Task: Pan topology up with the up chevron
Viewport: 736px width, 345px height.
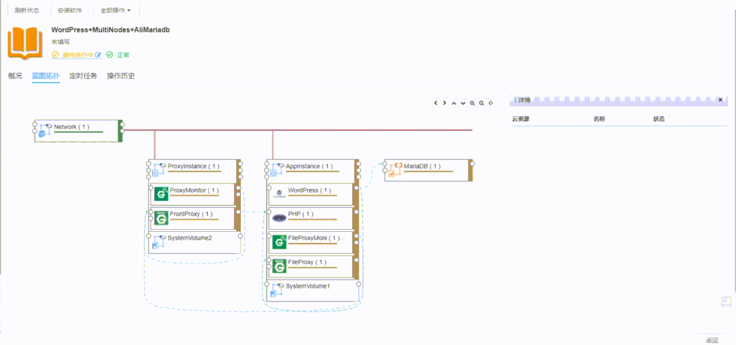Action: tap(454, 103)
